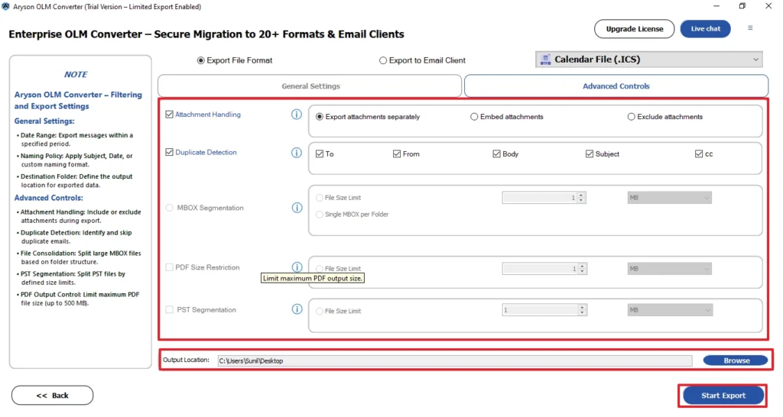Click the PST Segmentation info icon
The width and height of the screenshot is (783, 417).
(297, 309)
